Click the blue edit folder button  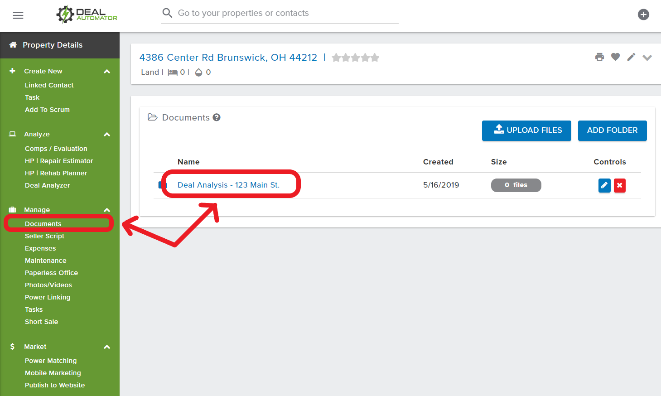point(604,185)
